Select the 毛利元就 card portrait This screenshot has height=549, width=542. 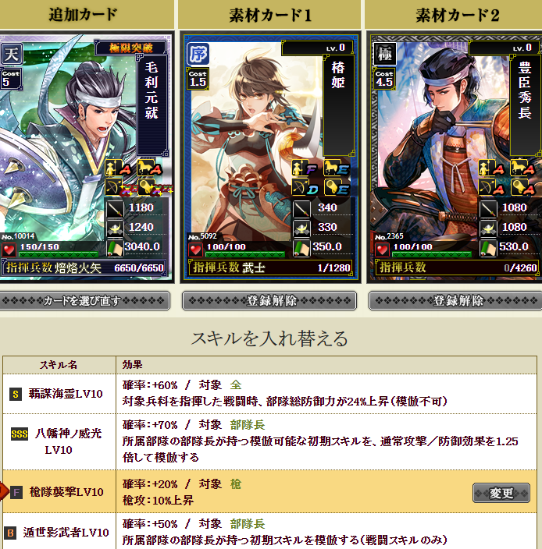[x=85, y=158]
